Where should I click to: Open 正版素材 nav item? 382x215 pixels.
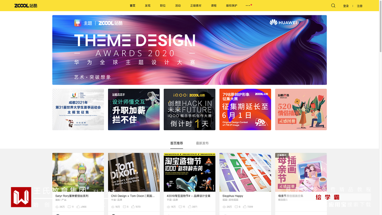click(196, 6)
